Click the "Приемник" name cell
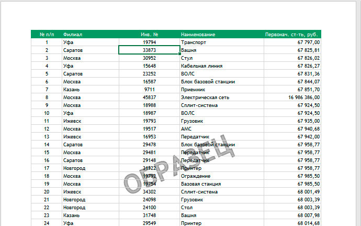 point(222,90)
